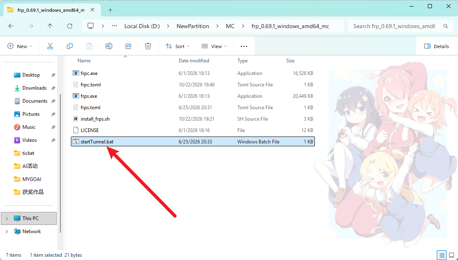Open the ticket folder in sidebar
This screenshot has width=458, height=260.
click(28, 153)
